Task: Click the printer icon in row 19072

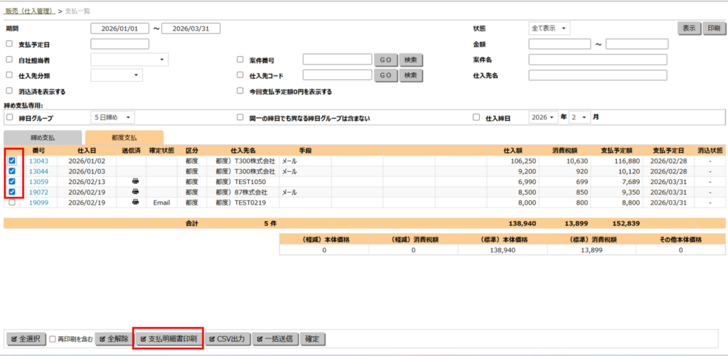Action: click(136, 192)
